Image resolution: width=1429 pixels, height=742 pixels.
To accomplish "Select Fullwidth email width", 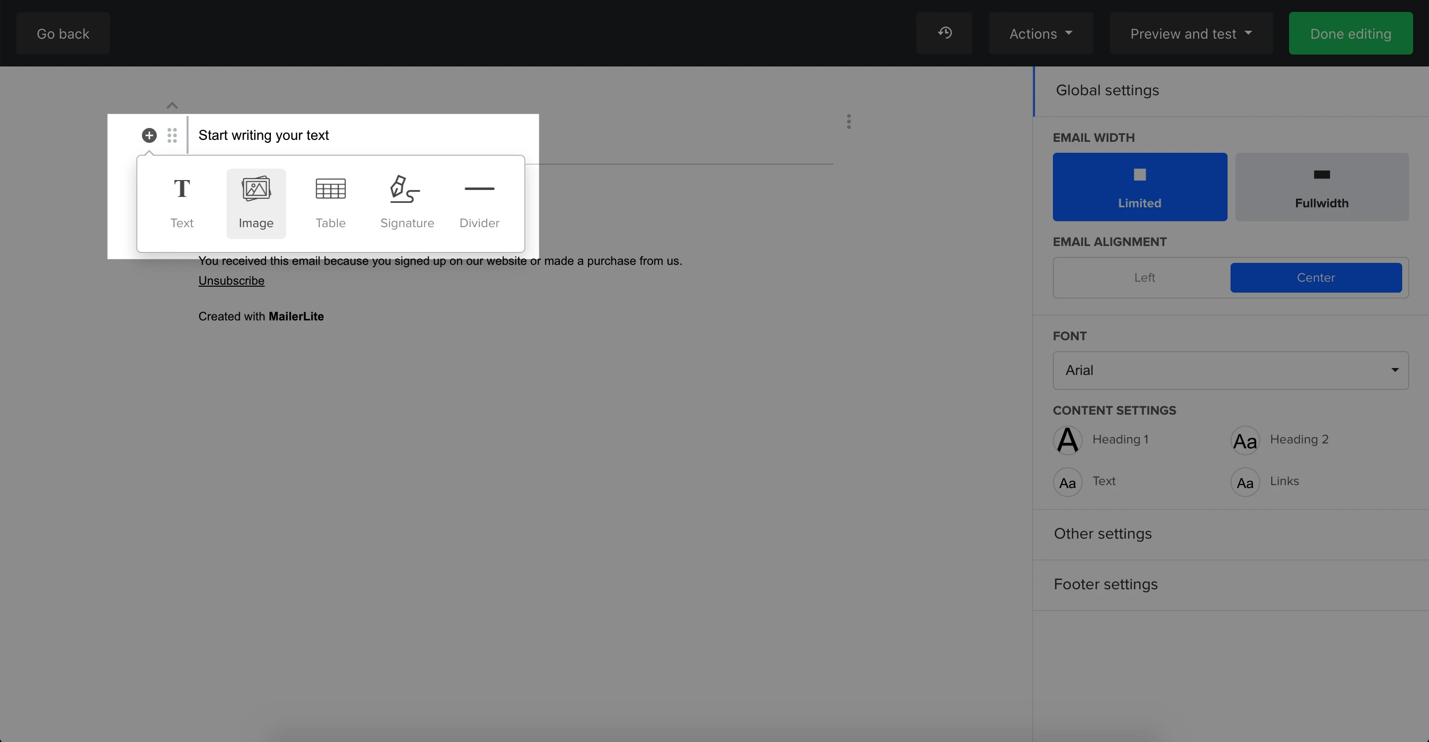I will [x=1321, y=187].
